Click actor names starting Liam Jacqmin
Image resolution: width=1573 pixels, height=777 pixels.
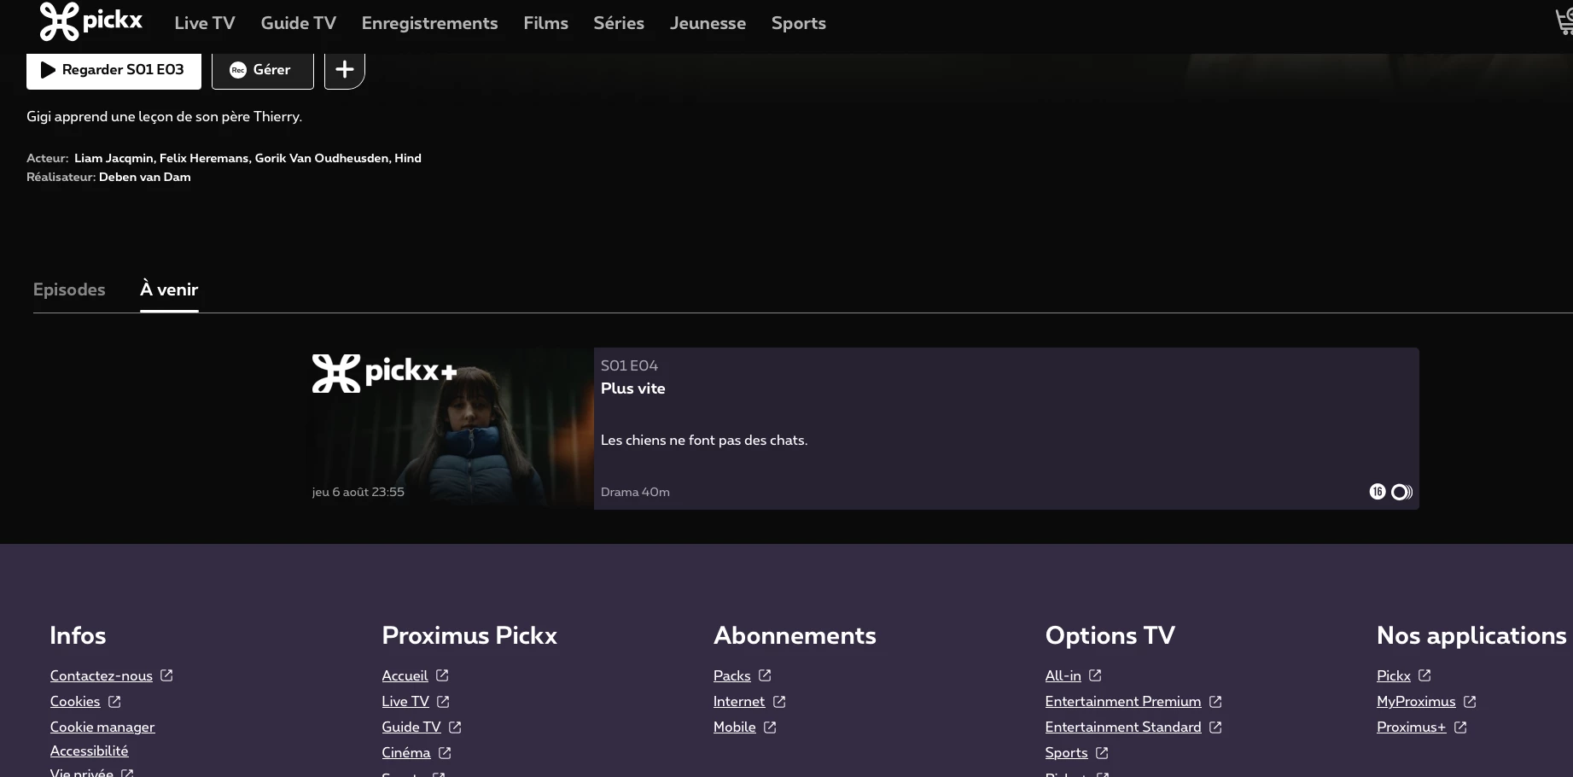248,158
